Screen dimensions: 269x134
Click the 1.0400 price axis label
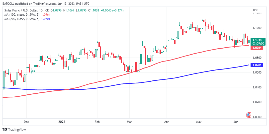click(x=257, y=87)
